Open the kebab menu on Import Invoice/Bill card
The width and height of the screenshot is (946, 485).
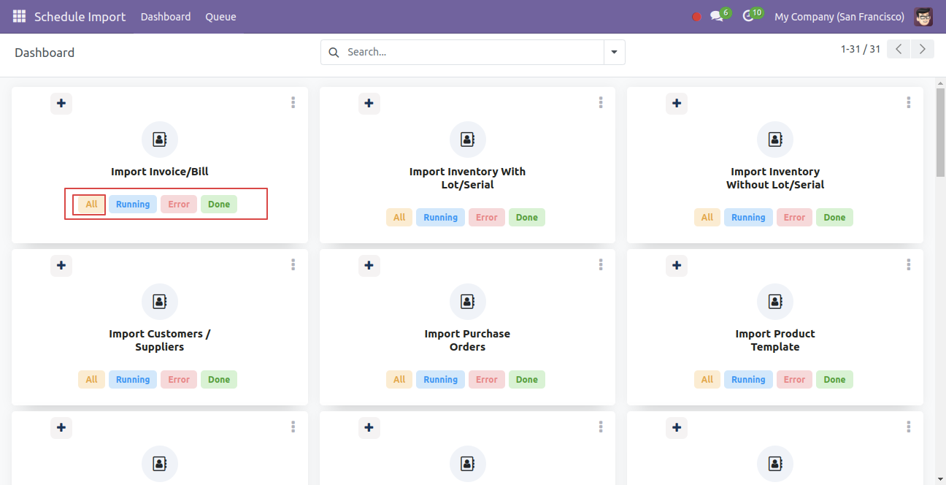(x=293, y=103)
